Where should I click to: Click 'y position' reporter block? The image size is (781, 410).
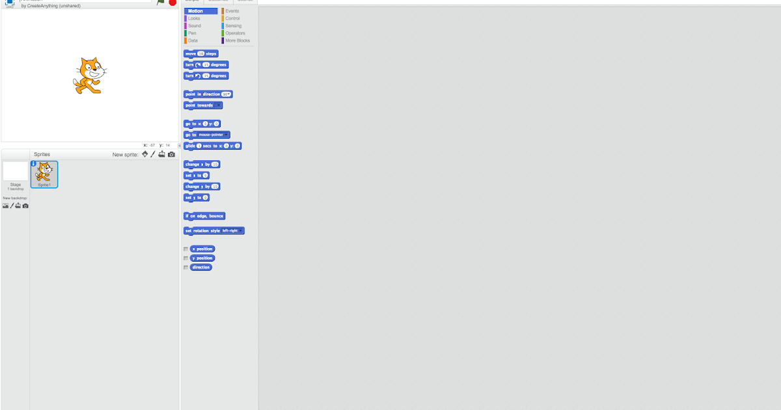pos(202,258)
